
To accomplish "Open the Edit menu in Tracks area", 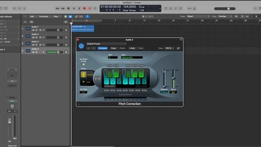I will [33, 16].
